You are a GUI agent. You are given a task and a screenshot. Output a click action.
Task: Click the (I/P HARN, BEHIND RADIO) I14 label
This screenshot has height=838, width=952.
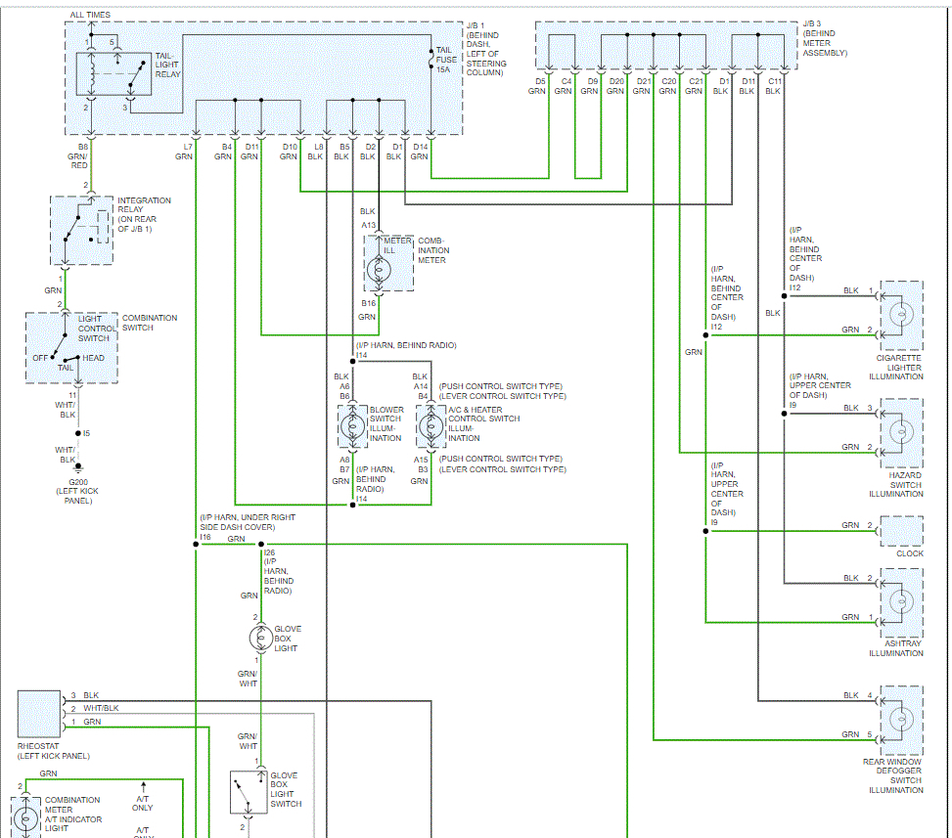click(x=406, y=350)
